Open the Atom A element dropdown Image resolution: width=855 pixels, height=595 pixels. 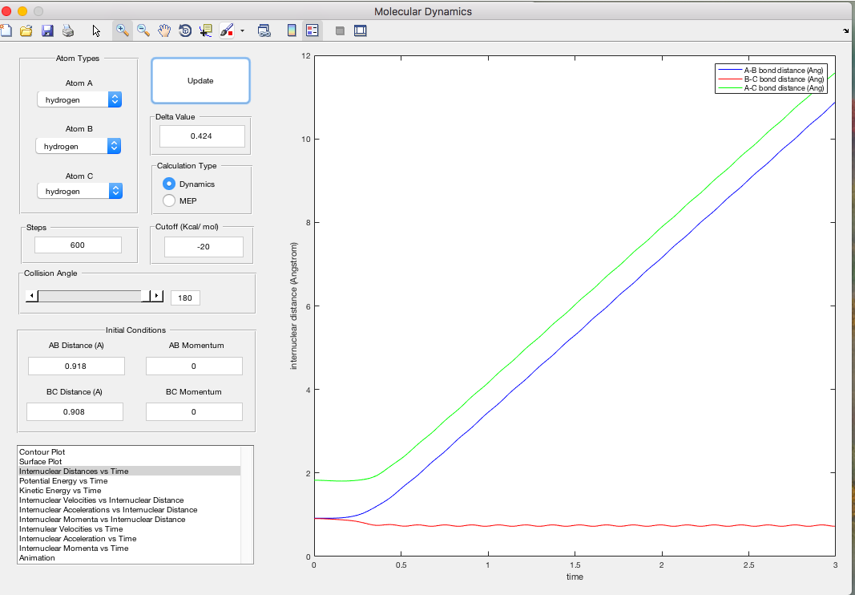[x=79, y=99]
